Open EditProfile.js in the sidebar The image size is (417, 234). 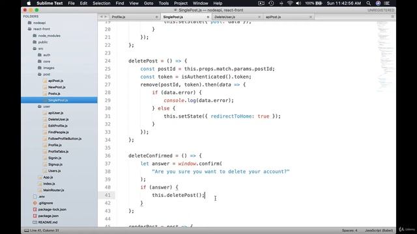coord(58,125)
